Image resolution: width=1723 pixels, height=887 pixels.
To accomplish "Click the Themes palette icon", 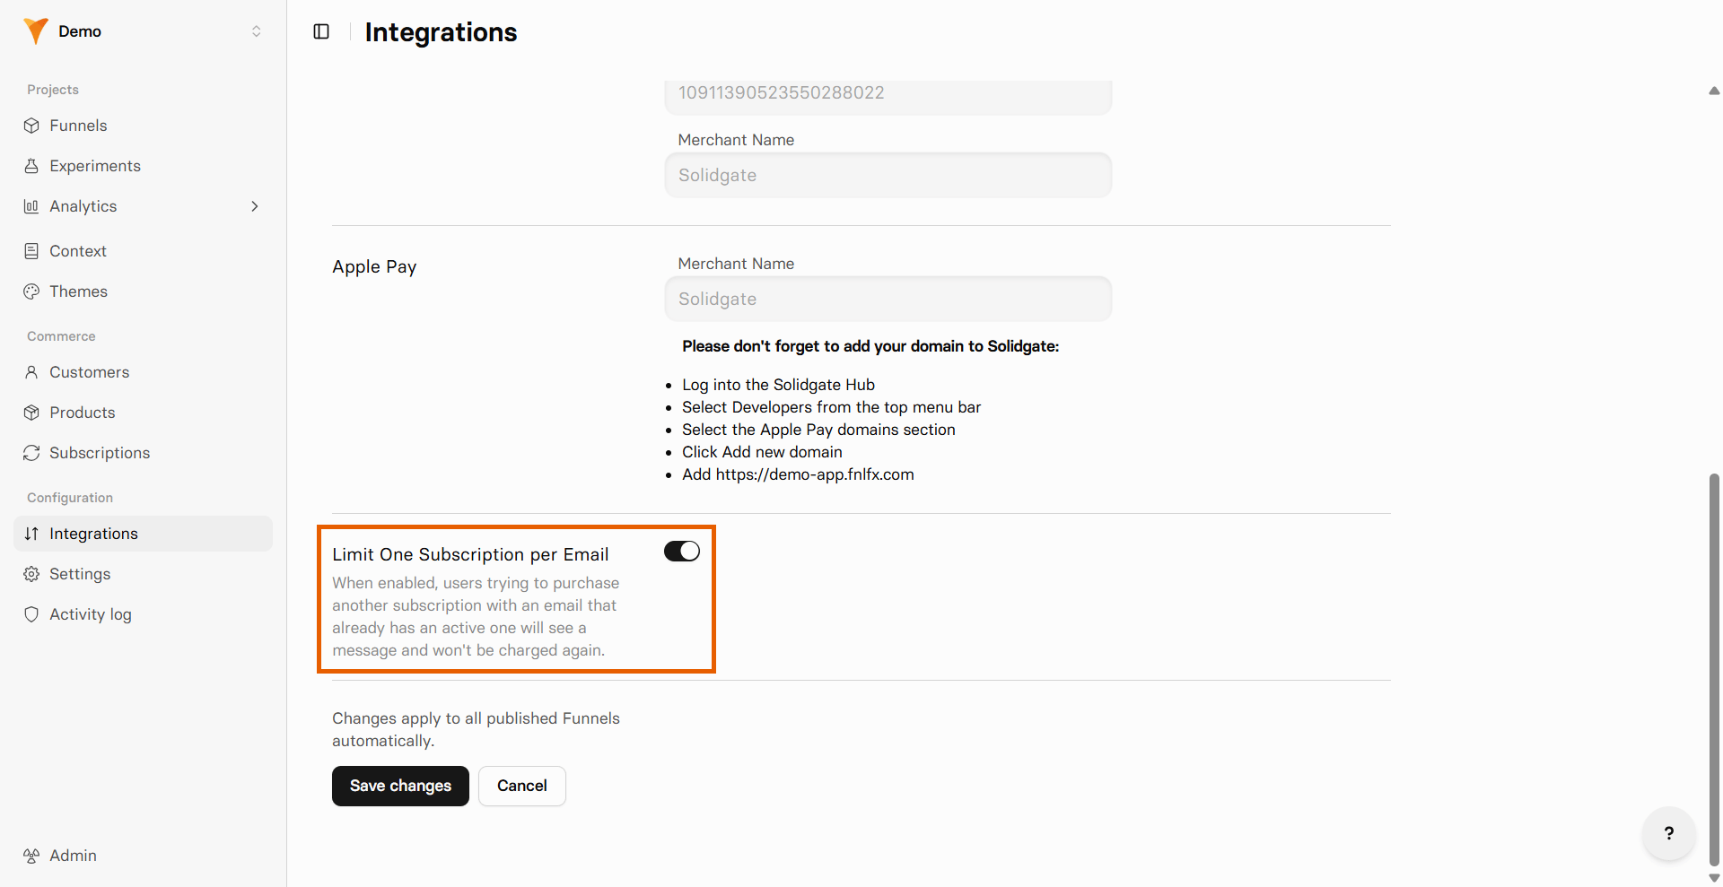I will click(x=31, y=291).
